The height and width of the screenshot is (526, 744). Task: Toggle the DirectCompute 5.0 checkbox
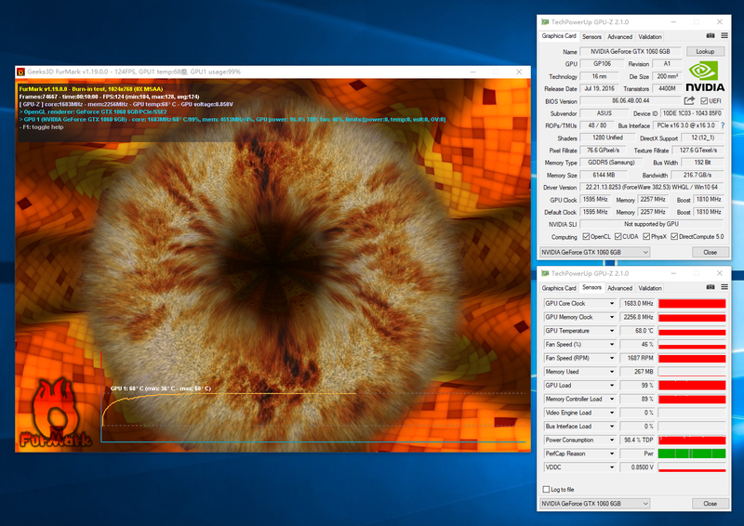673,237
